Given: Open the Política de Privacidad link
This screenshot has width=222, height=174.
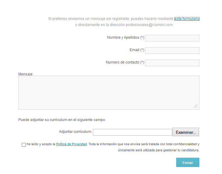Looking at the screenshot, I should pyautogui.click(x=71, y=144).
